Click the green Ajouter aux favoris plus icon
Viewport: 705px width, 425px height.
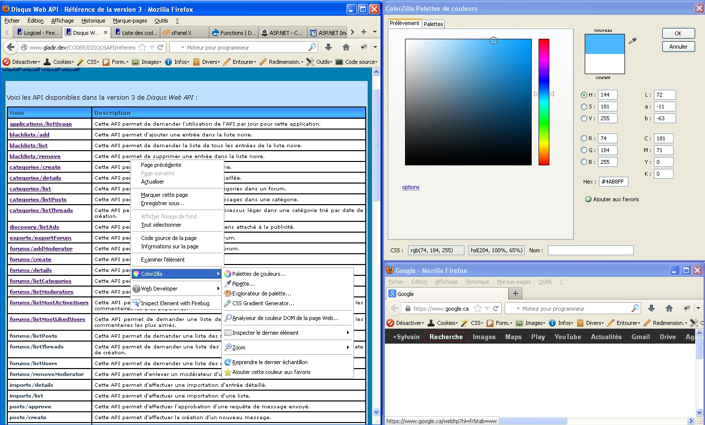[x=588, y=199]
